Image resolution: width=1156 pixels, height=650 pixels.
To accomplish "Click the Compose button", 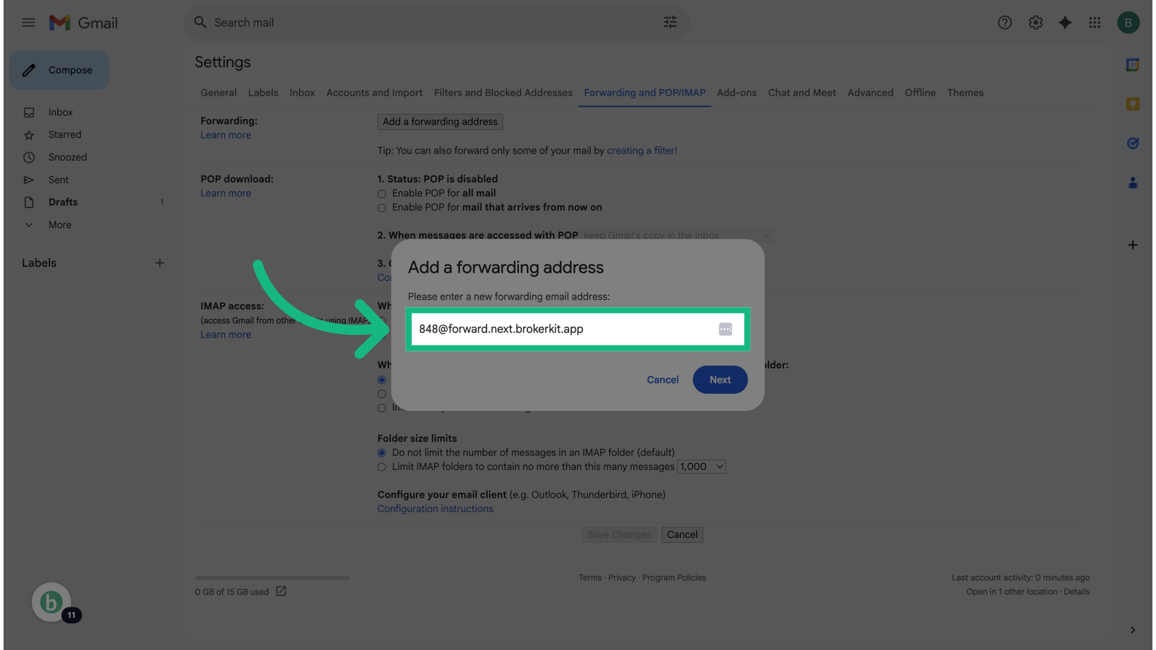I will point(59,70).
